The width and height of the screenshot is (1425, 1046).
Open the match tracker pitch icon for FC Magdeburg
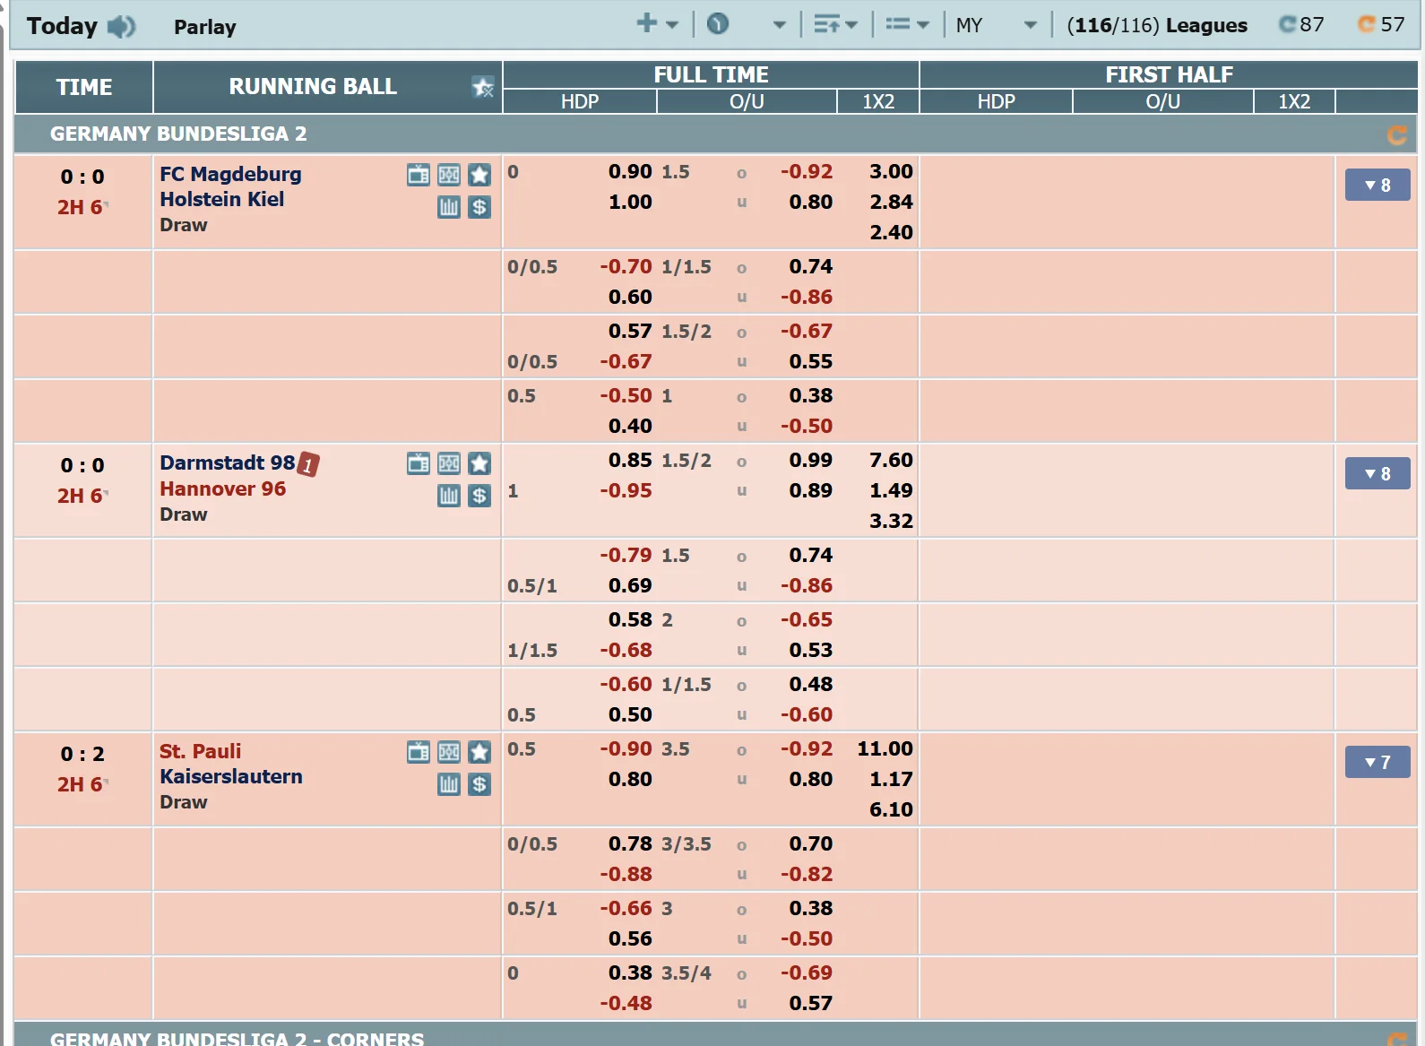(449, 175)
